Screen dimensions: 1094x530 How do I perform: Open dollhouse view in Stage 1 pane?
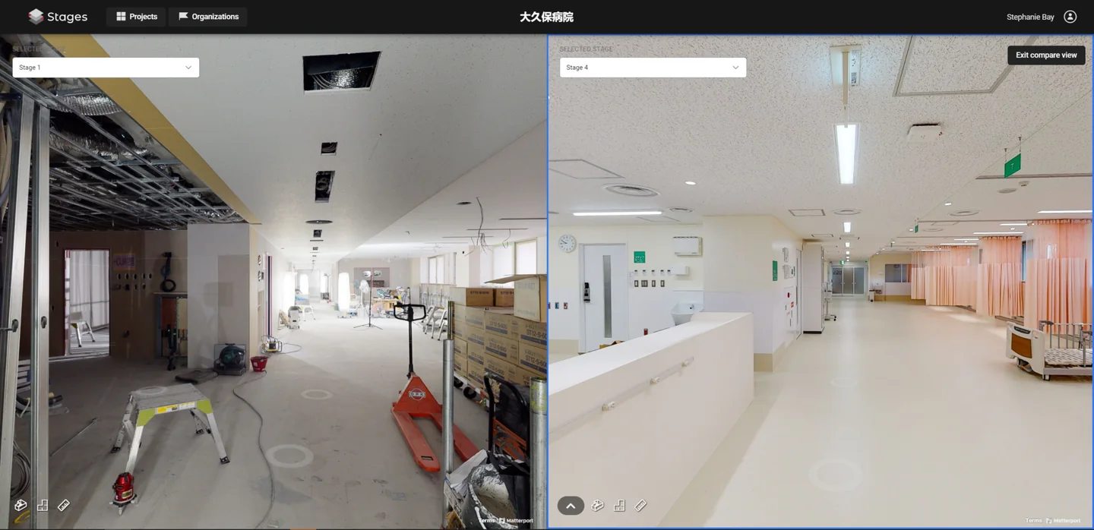(x=21, y=505)
